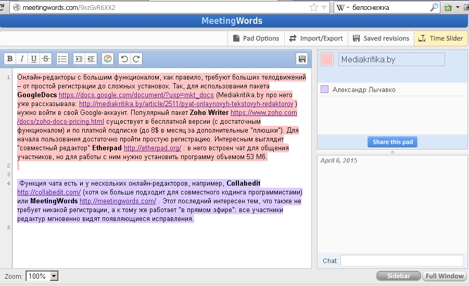Switch to Sidebar chat view
Viewport: 469px width, 286px height.
click(x=398, y=276)
